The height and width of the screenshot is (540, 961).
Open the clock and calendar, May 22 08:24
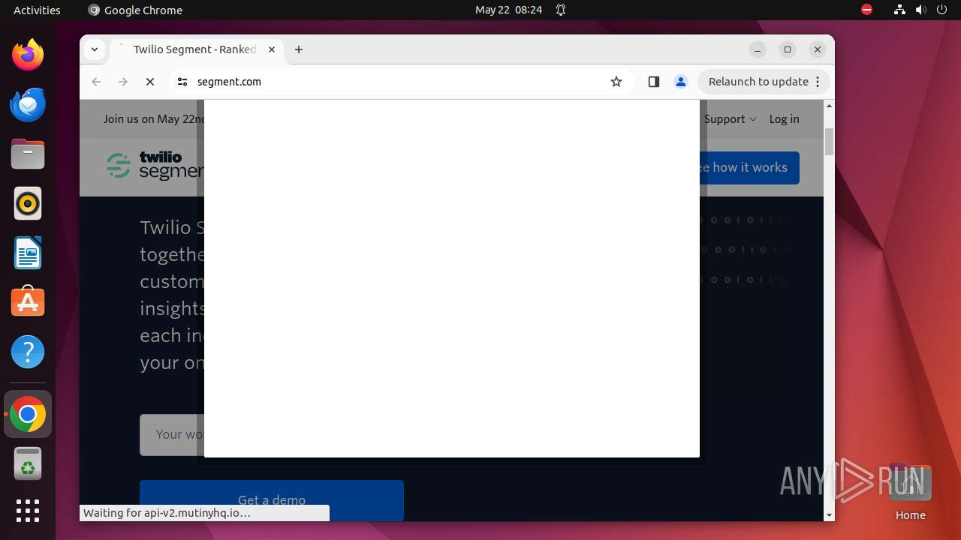pyautogui.click(x=508, y=10)
